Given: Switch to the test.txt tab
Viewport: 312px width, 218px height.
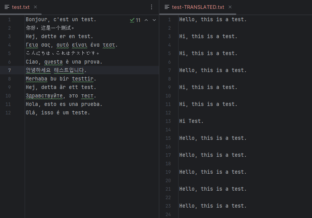Looking at the screenshot, I should tap(21, 7).
